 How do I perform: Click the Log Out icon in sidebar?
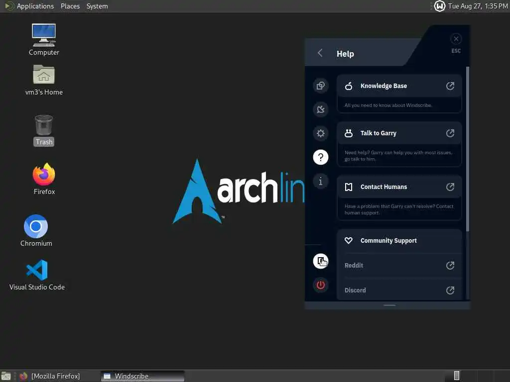[320, 261]
